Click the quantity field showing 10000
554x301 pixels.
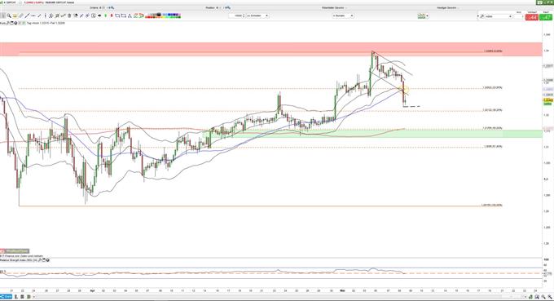point(237,15)
